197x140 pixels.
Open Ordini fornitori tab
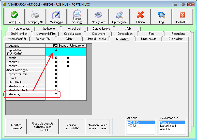coord(19,34)
